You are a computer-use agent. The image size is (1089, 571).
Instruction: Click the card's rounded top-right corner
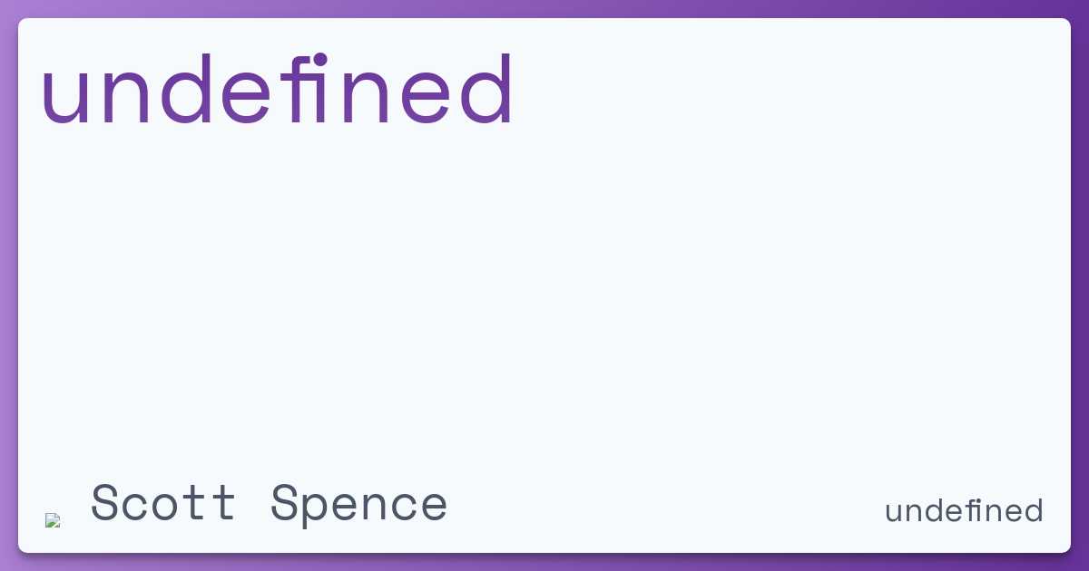(x=1067, y=22)
